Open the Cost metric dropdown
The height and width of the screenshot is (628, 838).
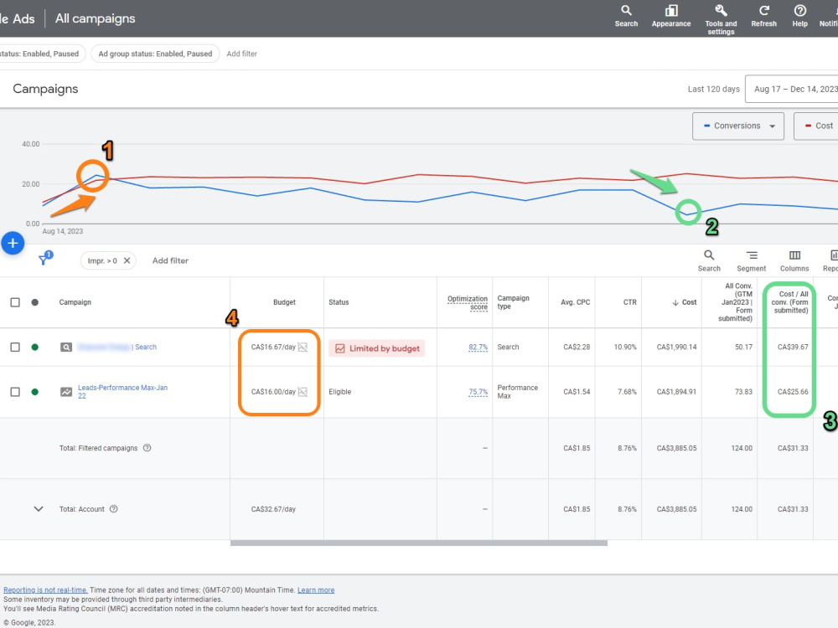coord(816,126)
